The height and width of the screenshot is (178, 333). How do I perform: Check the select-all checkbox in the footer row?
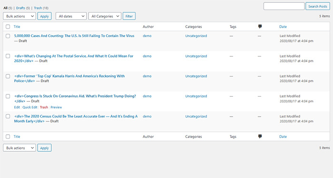[x=8, y=137]
